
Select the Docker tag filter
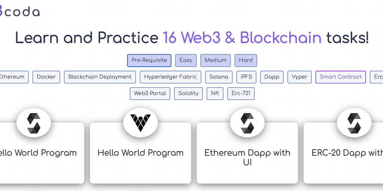(46, 77)
